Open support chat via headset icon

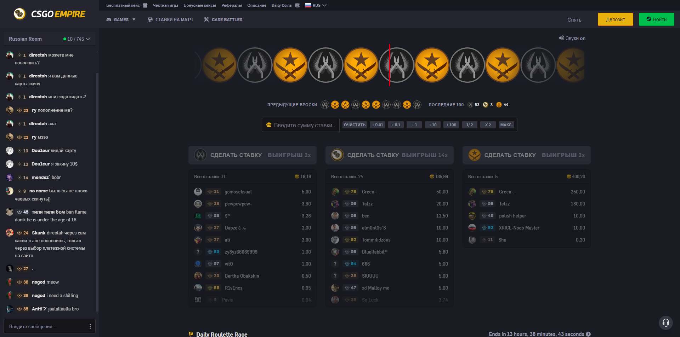point(665,323)
